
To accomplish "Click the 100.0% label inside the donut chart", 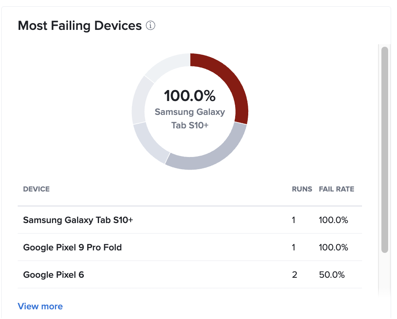I will pos(190,96).
